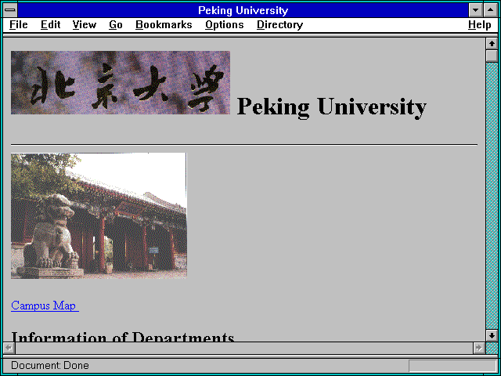Click the horizontal scrollbar track
501x376 pixels.
tap(244, 348)
